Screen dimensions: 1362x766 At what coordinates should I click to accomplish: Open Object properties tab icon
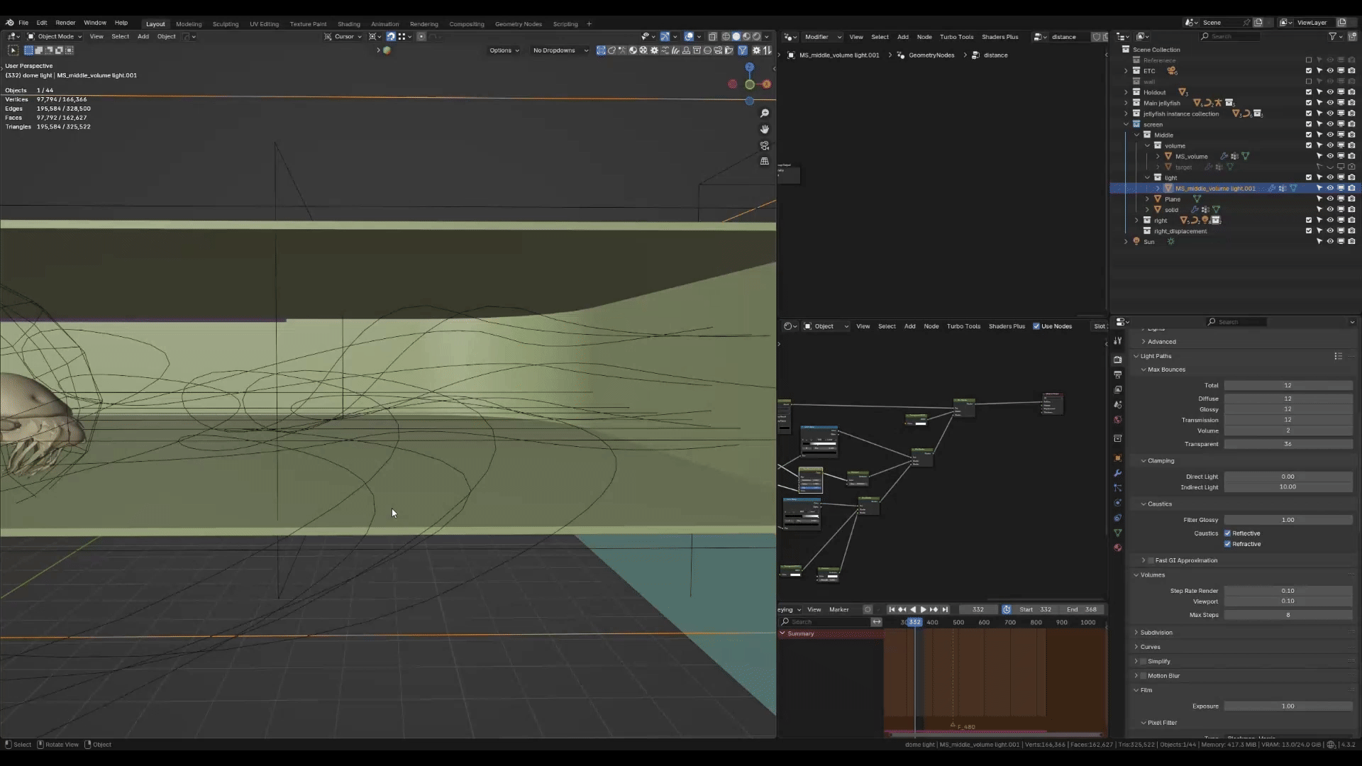pos(1118,458)
